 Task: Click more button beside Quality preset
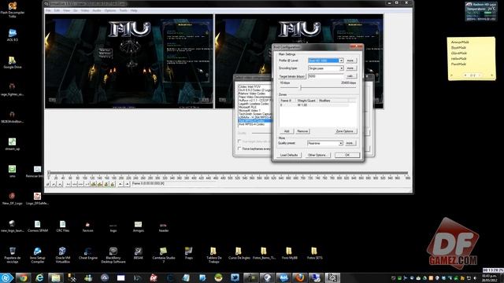350,143
